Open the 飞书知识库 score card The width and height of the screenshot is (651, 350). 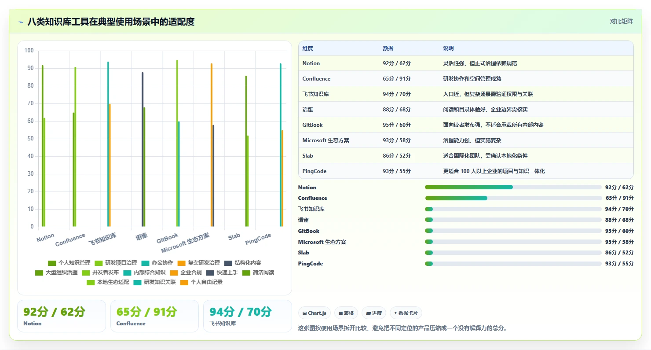(x=248, y=316)
